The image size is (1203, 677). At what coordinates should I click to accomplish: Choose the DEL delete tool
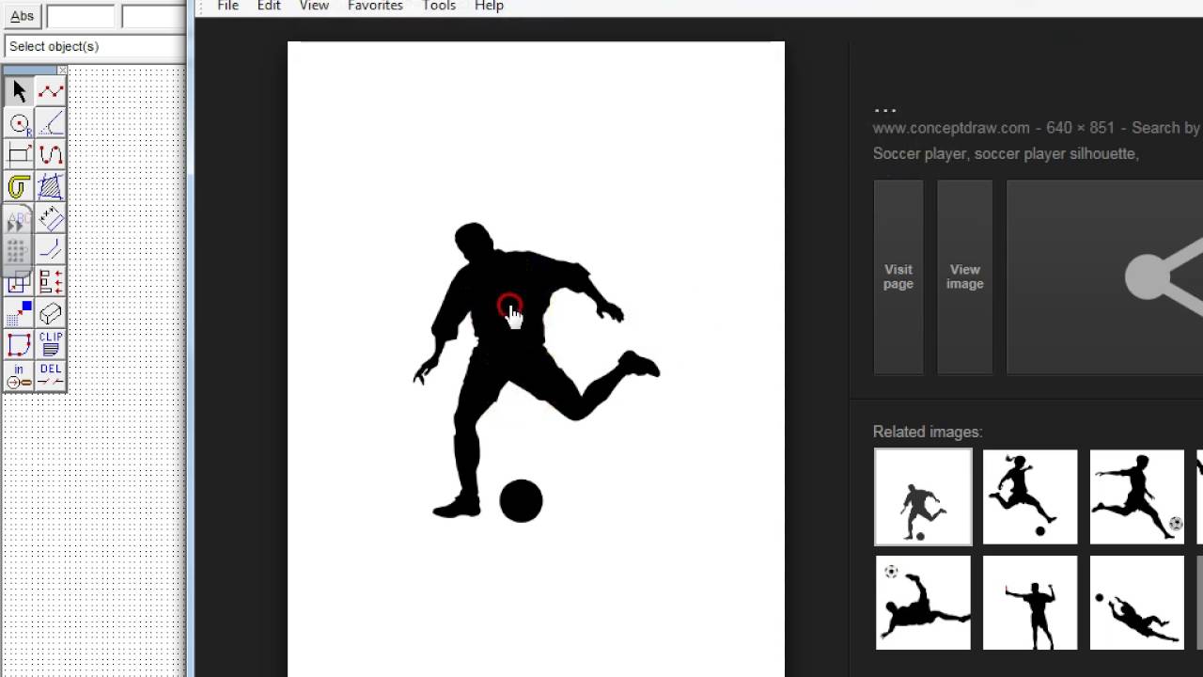point(51,376)
